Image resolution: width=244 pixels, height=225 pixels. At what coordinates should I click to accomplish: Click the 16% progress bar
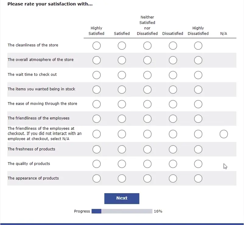pyautogui.click(x=122, y=211)
